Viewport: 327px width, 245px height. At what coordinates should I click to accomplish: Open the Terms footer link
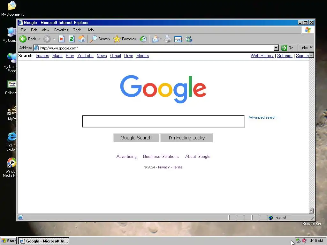(x=178, y=167)
